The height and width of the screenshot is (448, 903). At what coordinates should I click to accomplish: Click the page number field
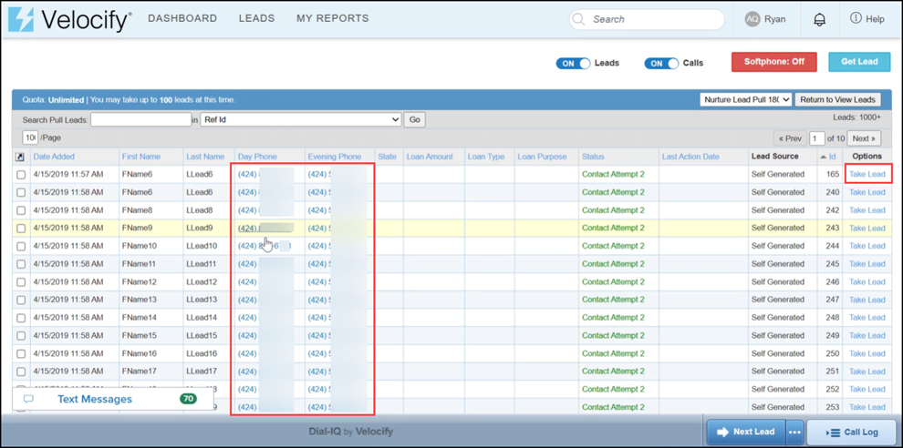click(x=817, y=138)
